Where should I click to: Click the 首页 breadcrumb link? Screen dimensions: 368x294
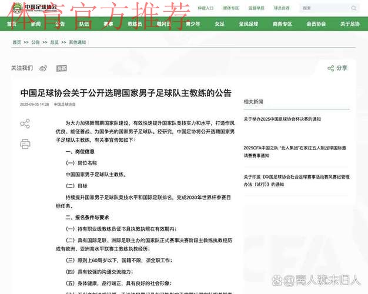click(x=16, y=42)
